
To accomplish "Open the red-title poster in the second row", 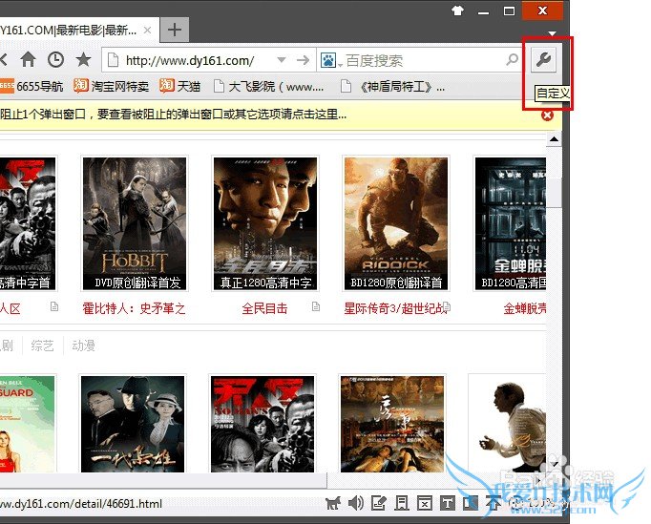I will pos(262,424).
